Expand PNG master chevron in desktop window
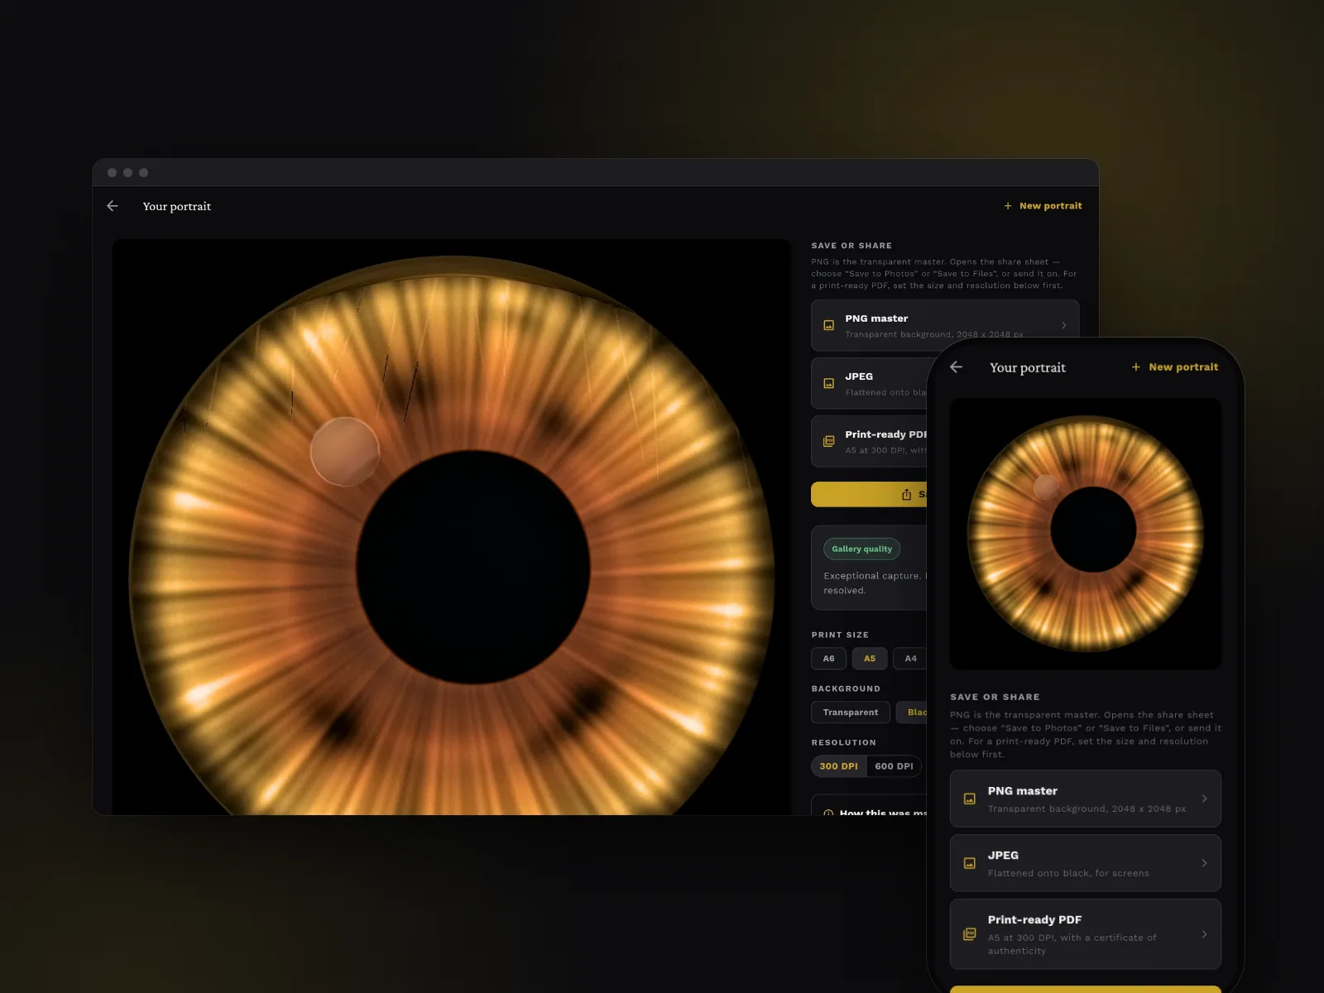 [x=1063, y=326]
